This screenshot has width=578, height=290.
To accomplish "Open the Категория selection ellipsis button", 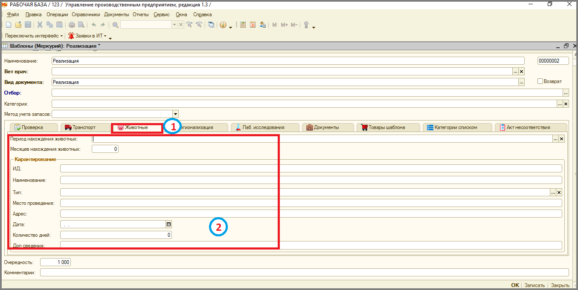I will coord(560,103).
